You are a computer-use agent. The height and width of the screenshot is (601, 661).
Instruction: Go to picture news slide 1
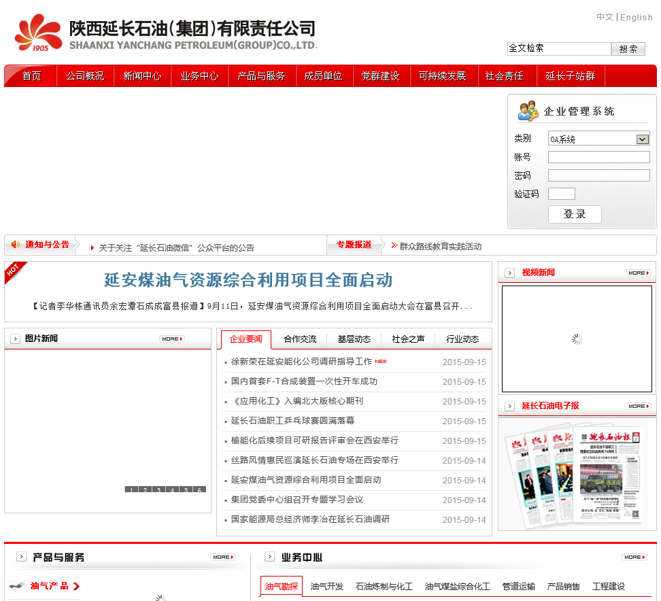(131, 490)
